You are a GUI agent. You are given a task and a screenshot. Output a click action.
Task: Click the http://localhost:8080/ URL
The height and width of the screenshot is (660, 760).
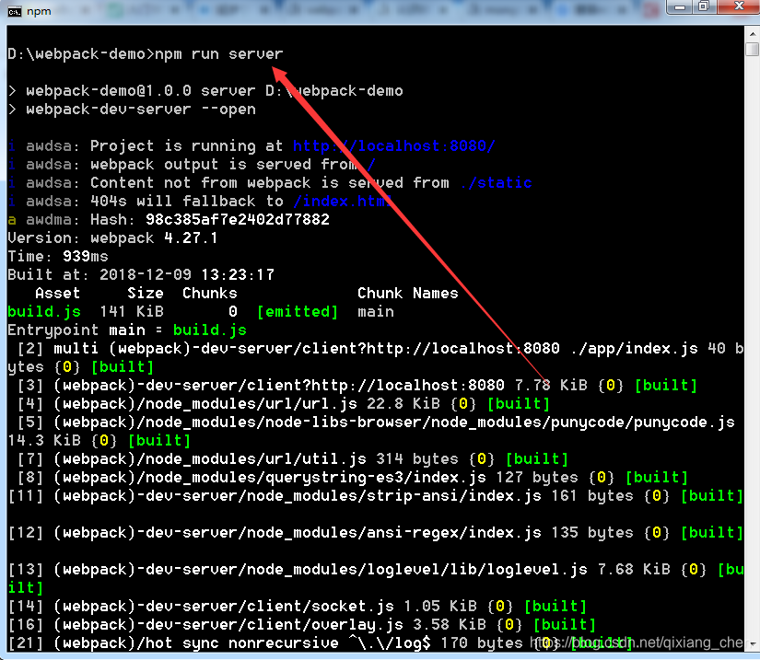pos(394,145)
